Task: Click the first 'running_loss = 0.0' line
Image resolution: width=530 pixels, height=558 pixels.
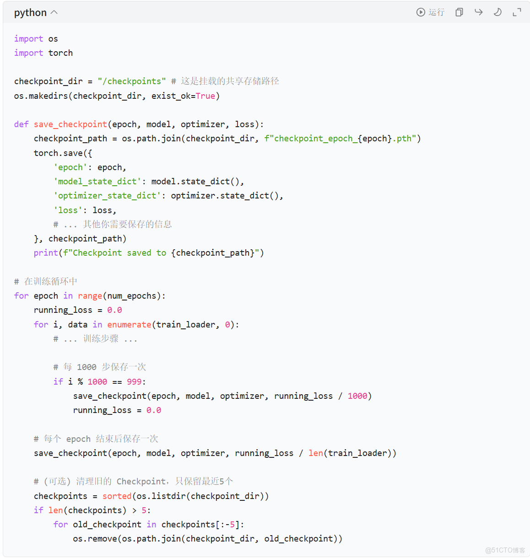Action: point(78,310)
